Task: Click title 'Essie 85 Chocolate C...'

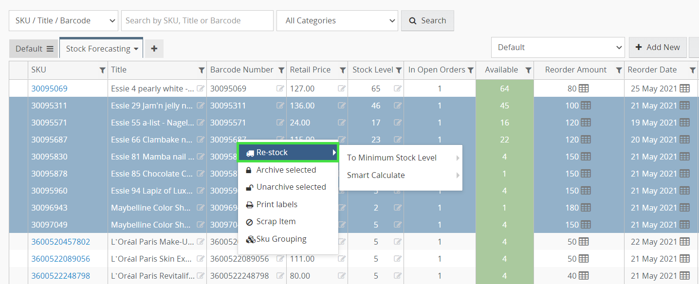Action: tap(153, 174)
